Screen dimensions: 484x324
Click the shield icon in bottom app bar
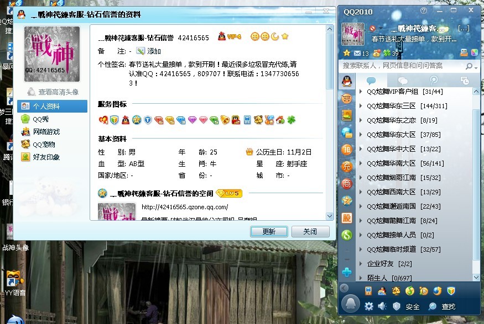point(451,291)
